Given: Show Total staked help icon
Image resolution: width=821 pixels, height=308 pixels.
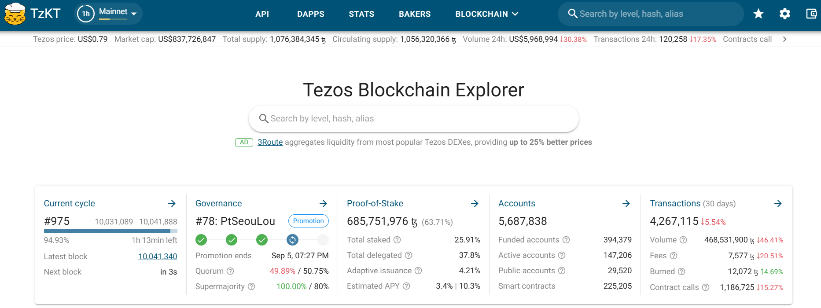Looking at the screenshot, I should pos(397,240).
